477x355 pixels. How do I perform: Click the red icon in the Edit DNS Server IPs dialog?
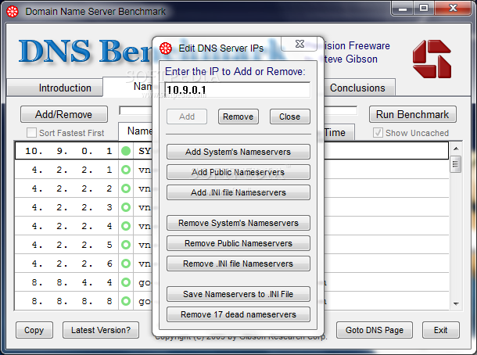(166, 48)
